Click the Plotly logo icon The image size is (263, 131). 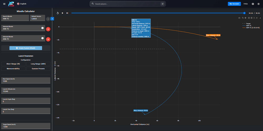click(x=260, y=18)
